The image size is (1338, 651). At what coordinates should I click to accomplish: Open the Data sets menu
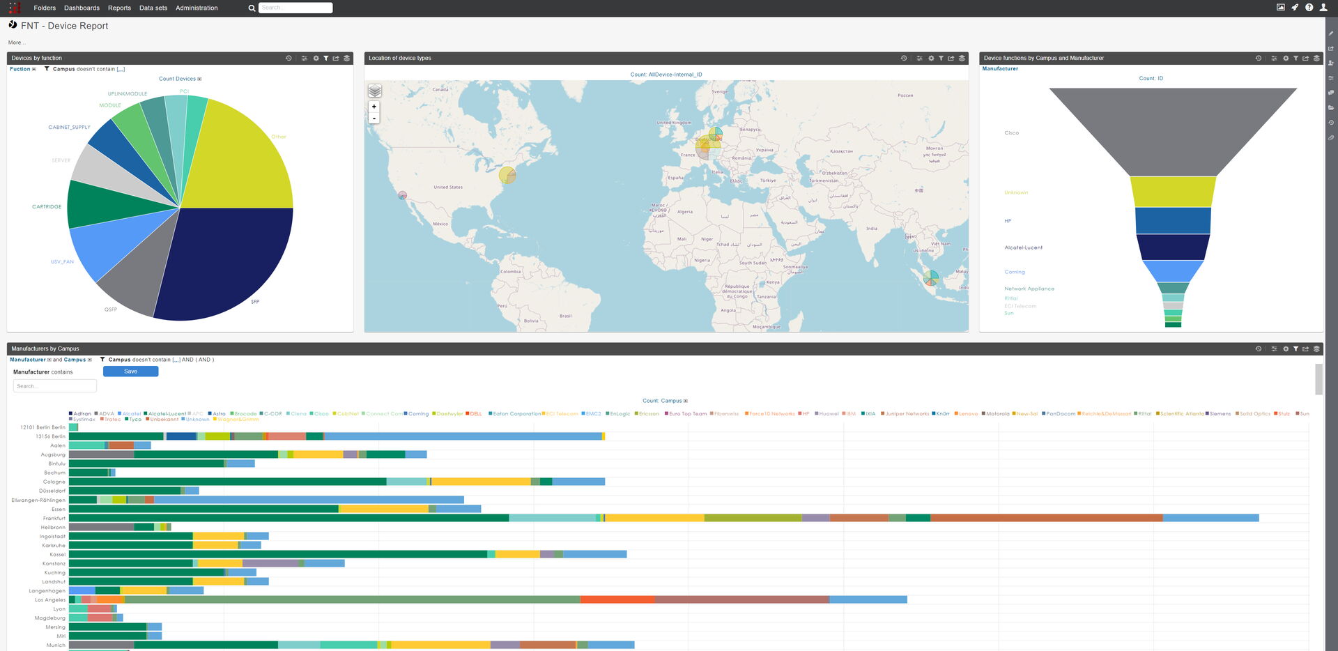(153, 8)
